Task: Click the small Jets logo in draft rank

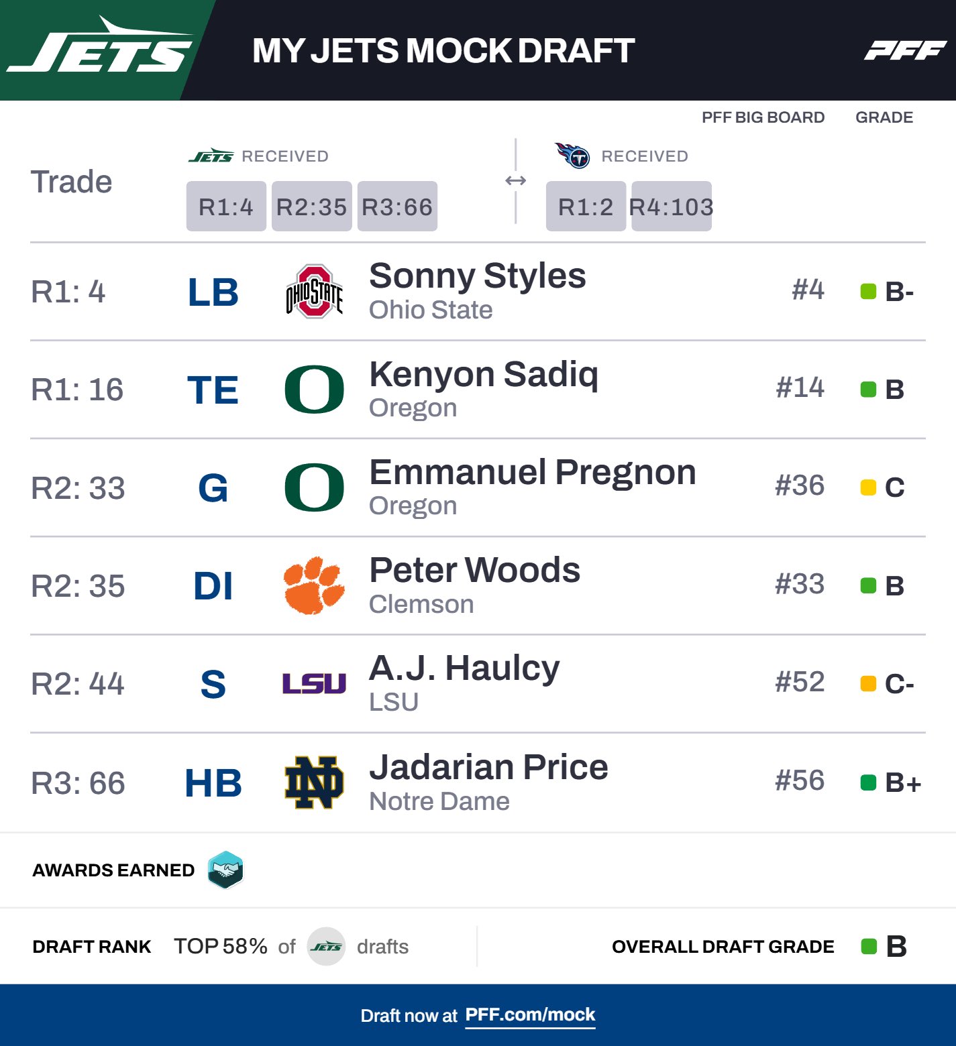Action: [x=326, y=946]
